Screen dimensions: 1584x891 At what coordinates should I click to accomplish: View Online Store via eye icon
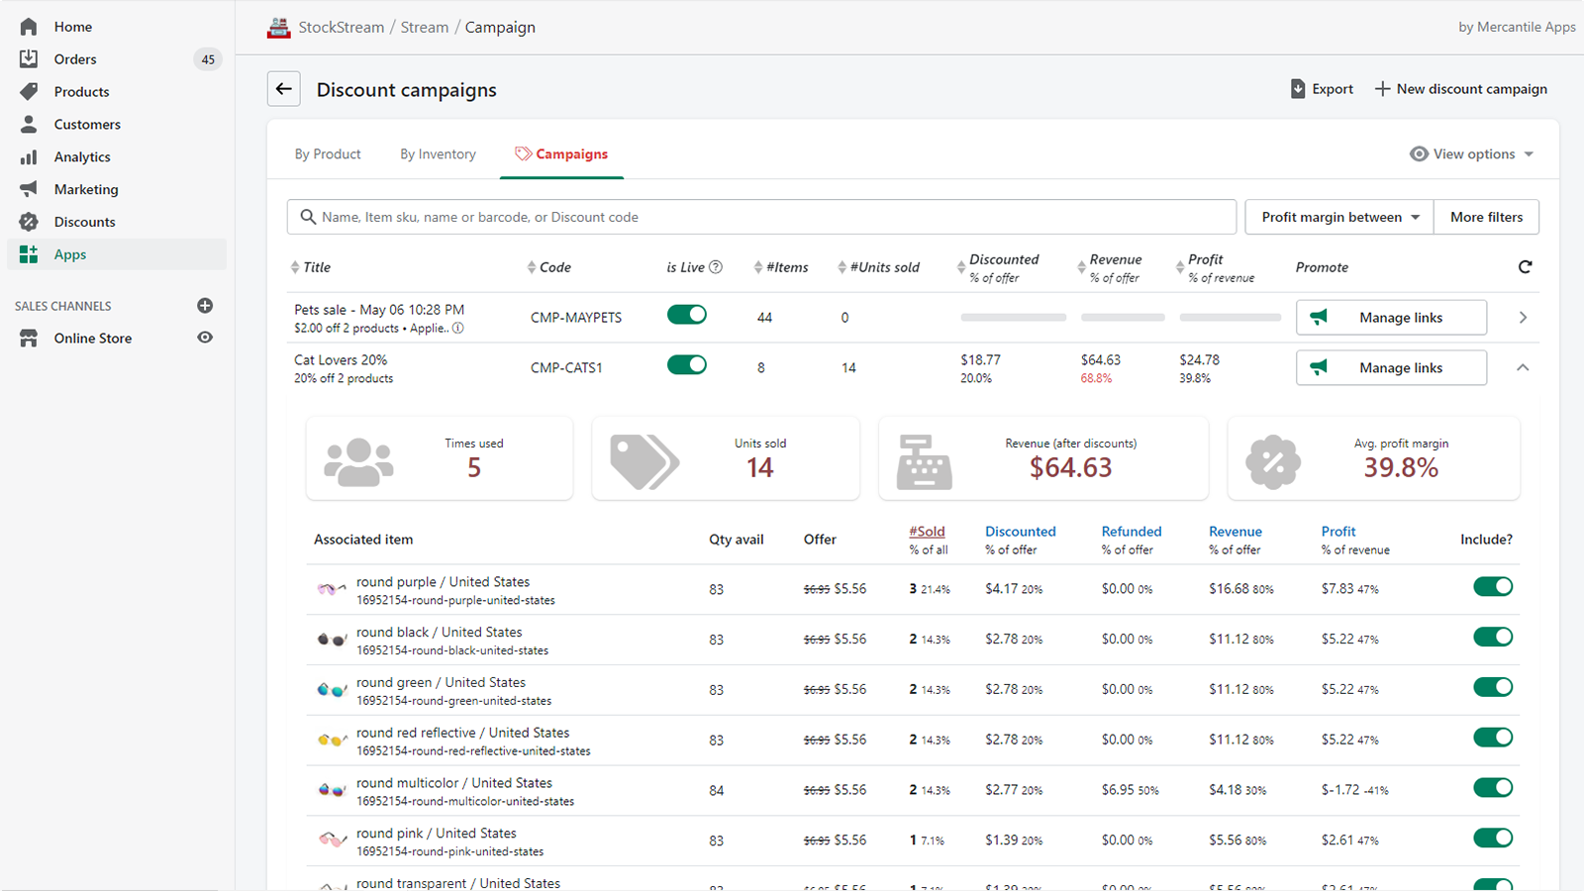(205, 338)
